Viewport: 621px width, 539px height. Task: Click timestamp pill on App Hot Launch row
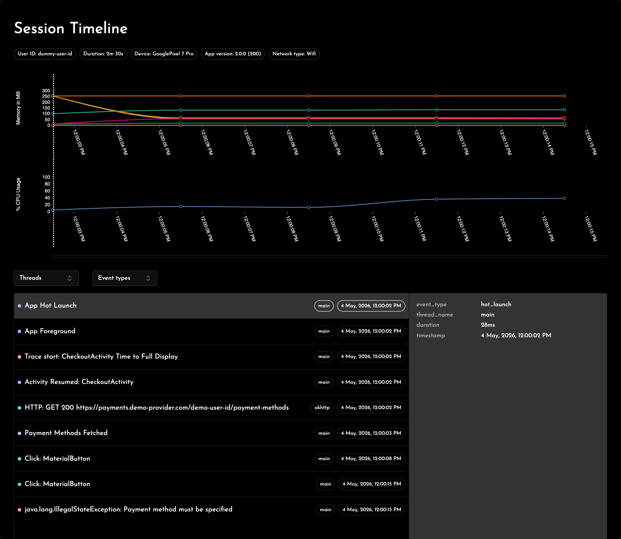(x=371, y=306)
